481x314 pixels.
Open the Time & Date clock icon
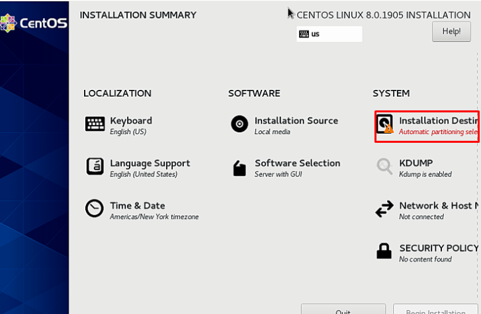point(94,208)
